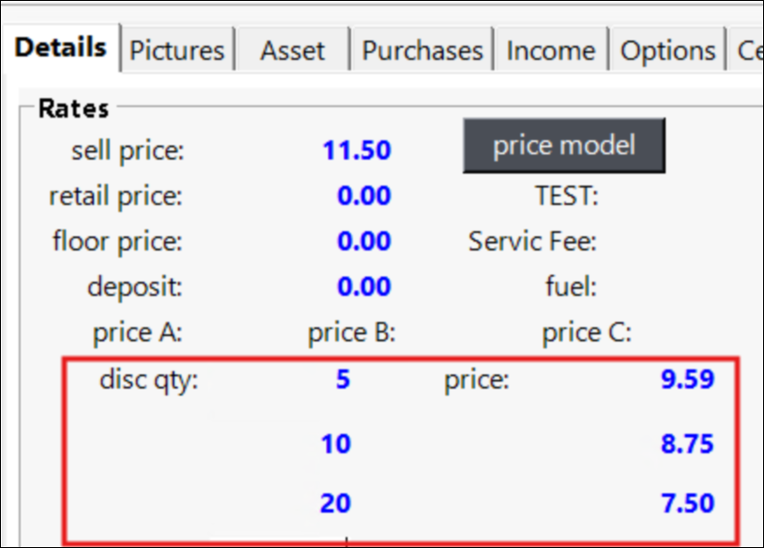Select the floor price 0.00 value
Viewport: 764px width, 548px height.
(364, 241)
